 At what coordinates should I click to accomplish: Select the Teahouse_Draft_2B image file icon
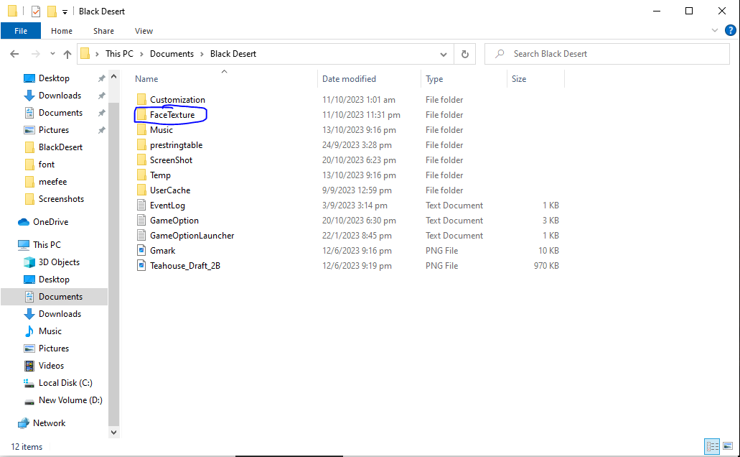coord(141,266)
